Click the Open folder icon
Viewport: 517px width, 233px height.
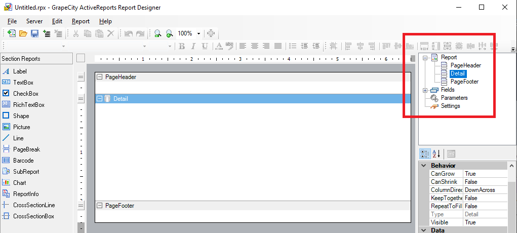pyautogui.click(x=23, y=33)
